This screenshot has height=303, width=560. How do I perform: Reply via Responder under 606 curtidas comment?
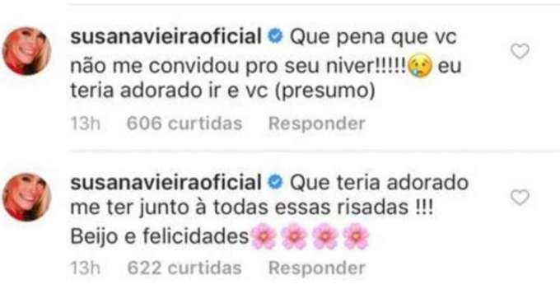coord(317,124)
